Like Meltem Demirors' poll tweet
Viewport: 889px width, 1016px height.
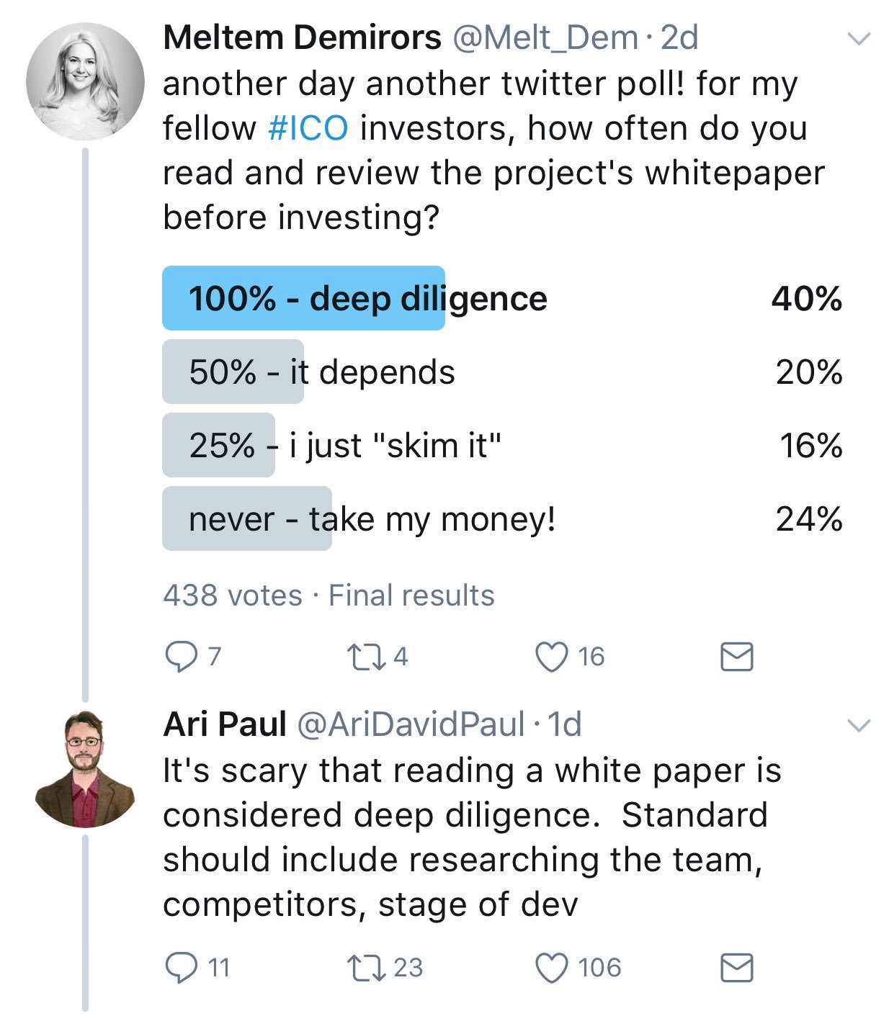click(x=552, y=657)
